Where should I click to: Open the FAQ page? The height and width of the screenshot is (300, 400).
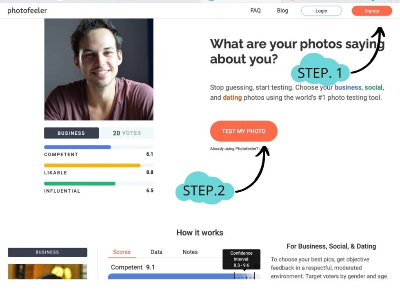pos(255,11)
